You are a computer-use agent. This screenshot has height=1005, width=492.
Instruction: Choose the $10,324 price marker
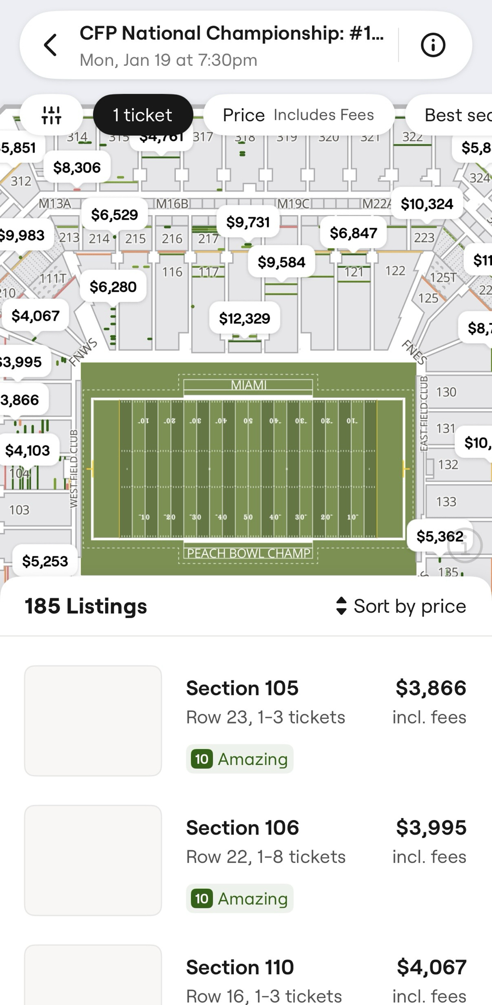427,204
